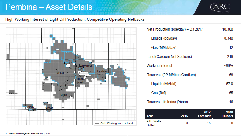Click the 2016 wells drilled value 8
The width and height of the screenshot is (241, 136).
[187, 123]
